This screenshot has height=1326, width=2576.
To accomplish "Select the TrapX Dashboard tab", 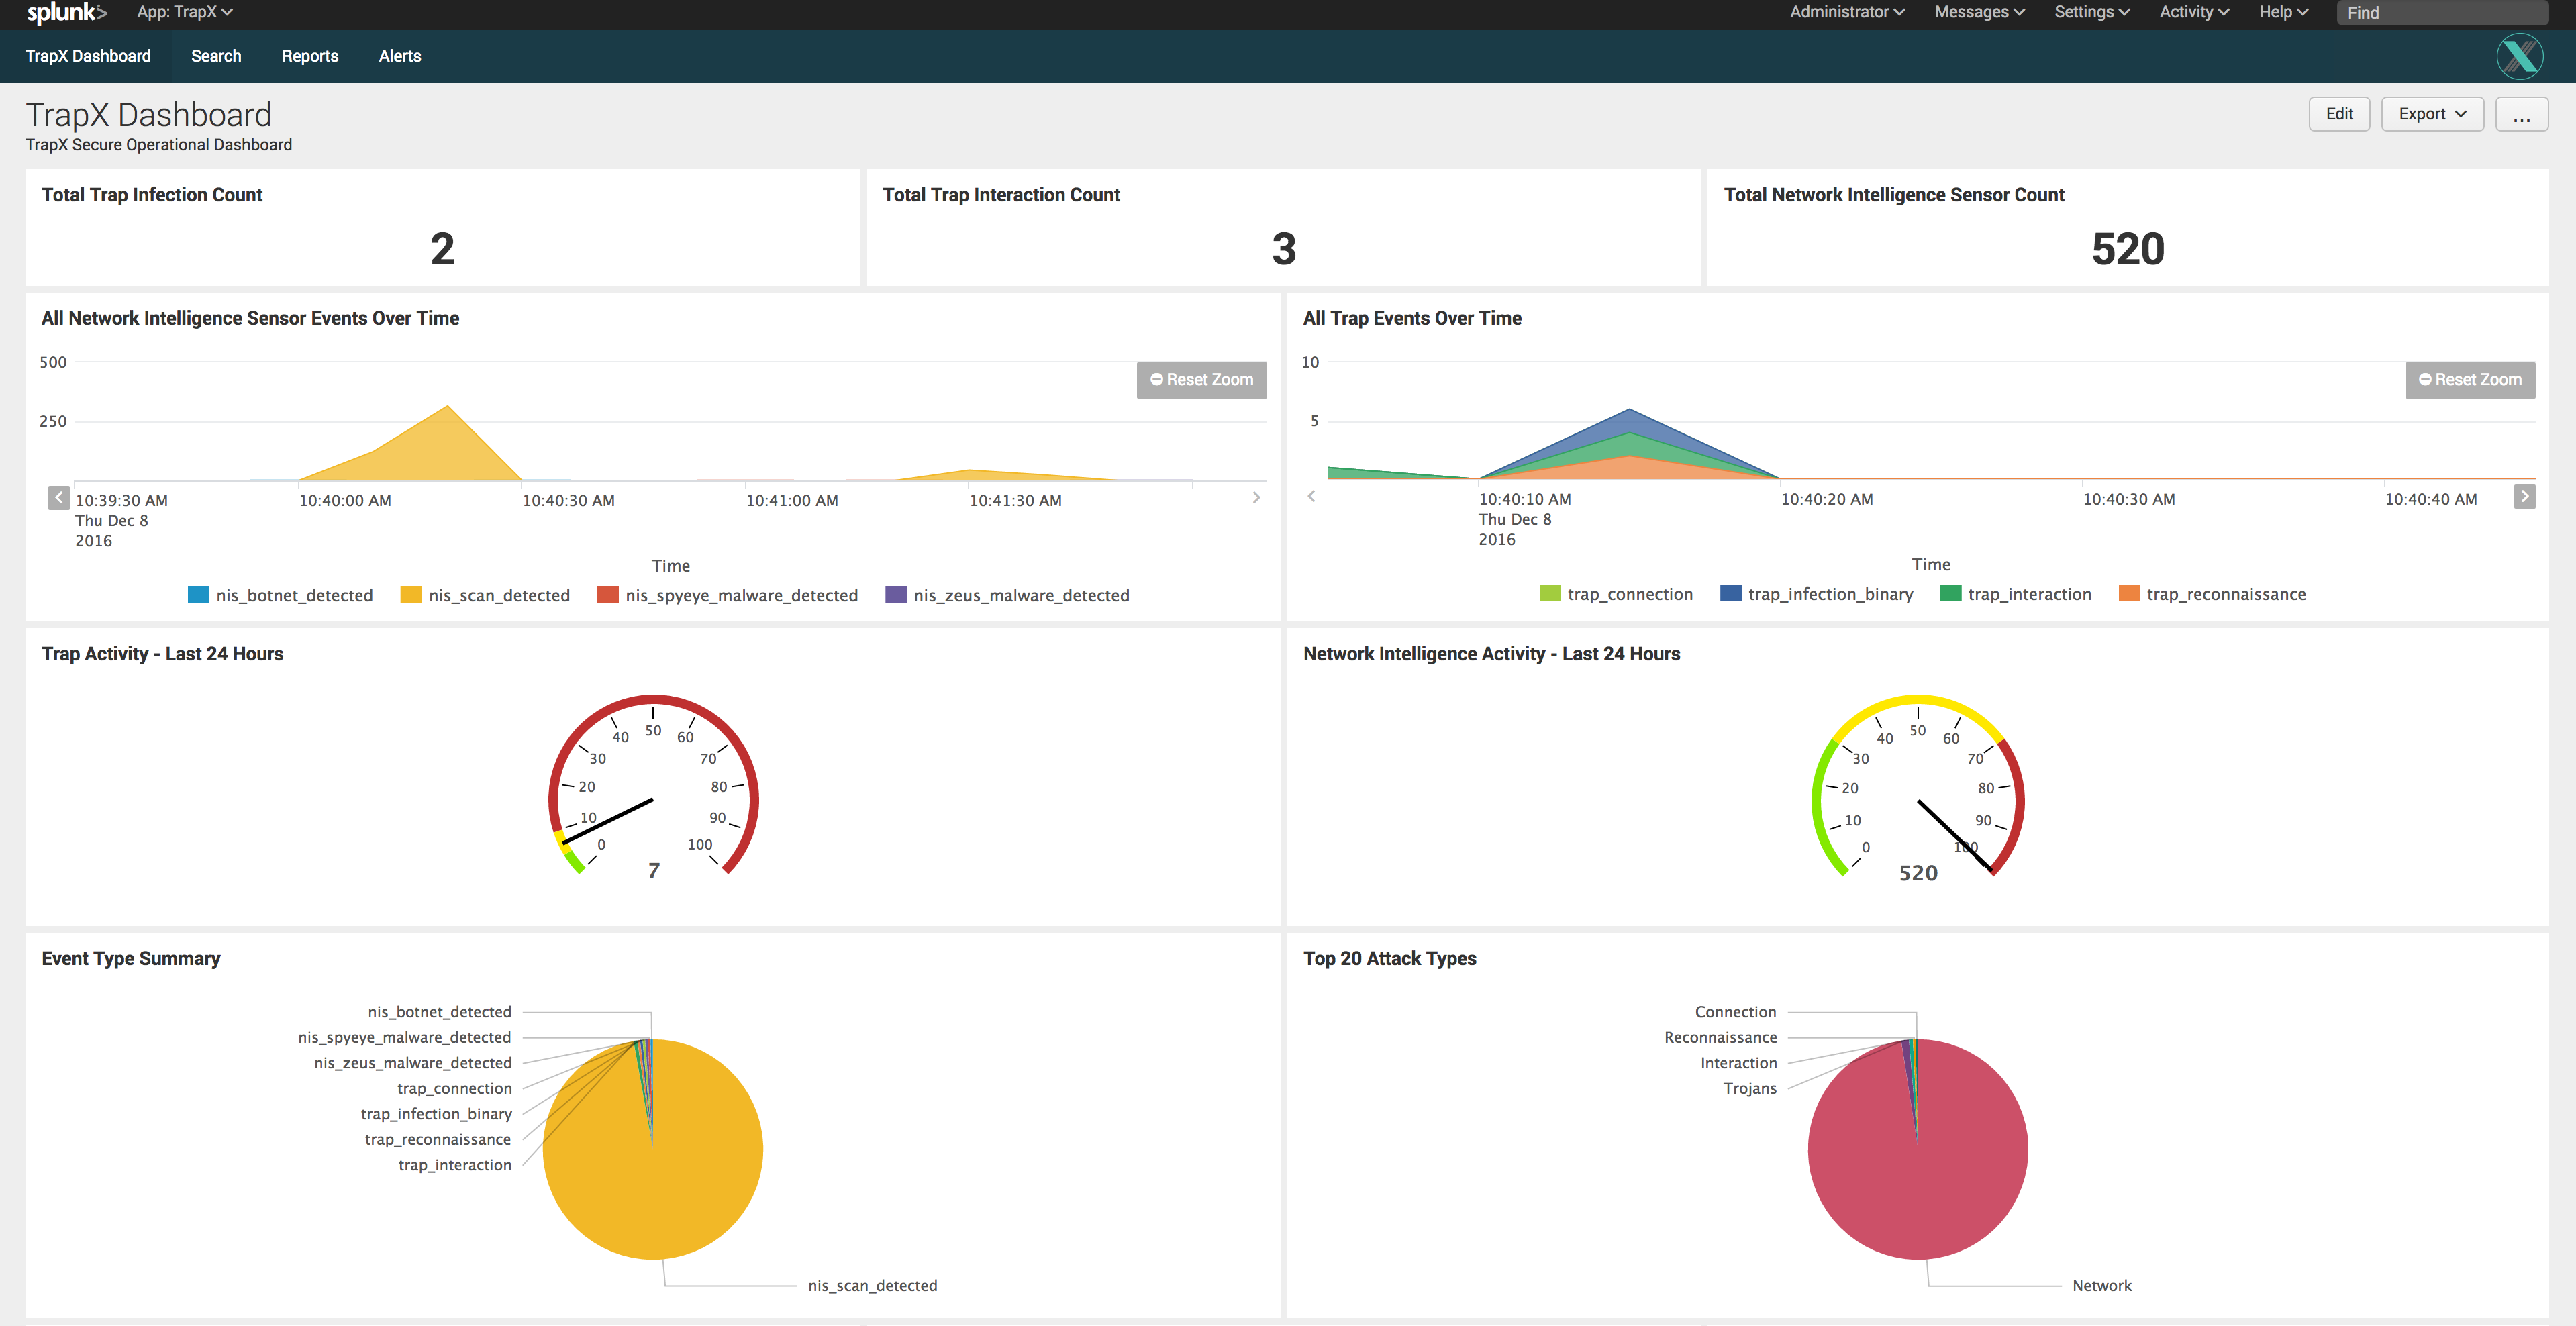I will 88,56.
